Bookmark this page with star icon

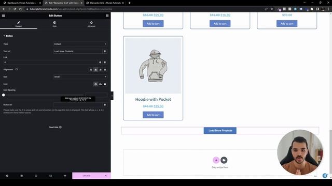pyautogui.click(x=272, y=9)
